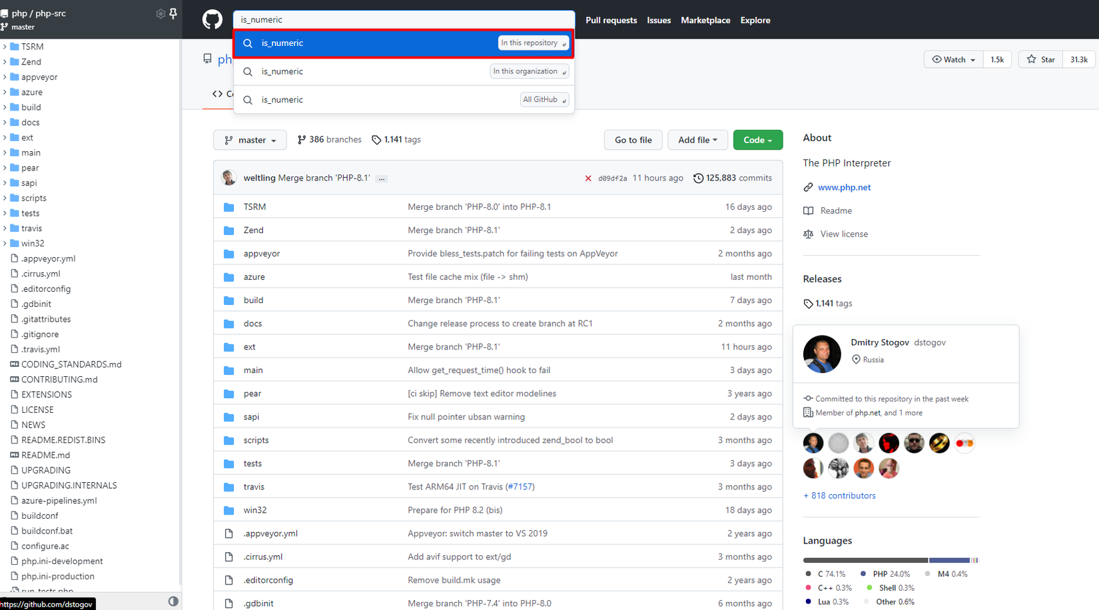Go to Marketplace in the top navigation
The width and height of the screenshot is (1099, 610).
tap(705, 20)
